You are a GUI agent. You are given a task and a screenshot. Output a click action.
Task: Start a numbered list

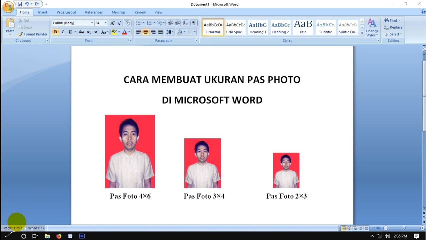click(x=149, y=23)
